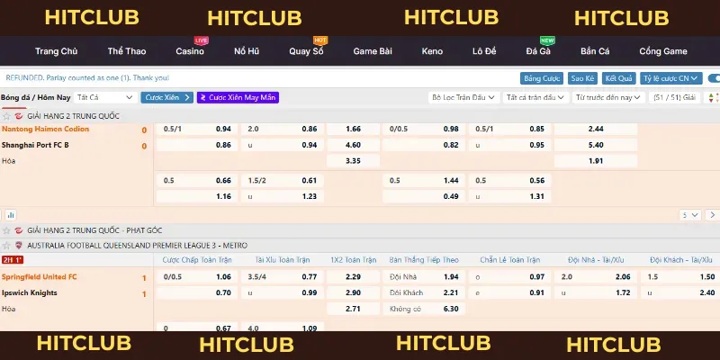
Task: Select the Nổ Hũ menu item
Action: (x=247, y=51)
